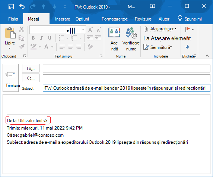Expand numbering style dropdown

(x=80, y=38)
